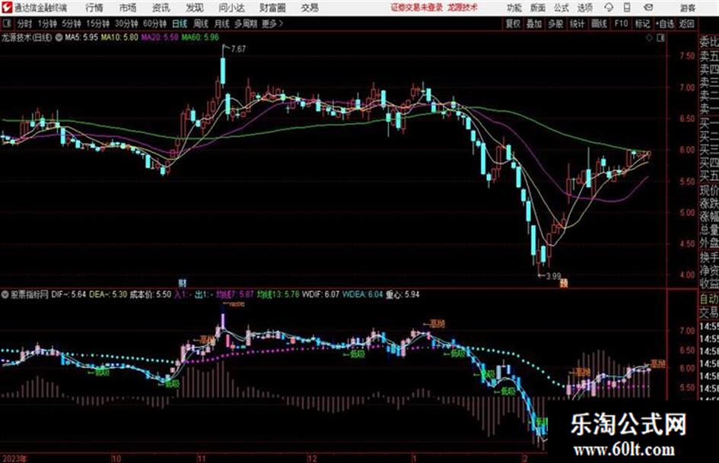Open the 资讯 menu
Viewport: 719px width, 463px height.
tap(161, 8)
